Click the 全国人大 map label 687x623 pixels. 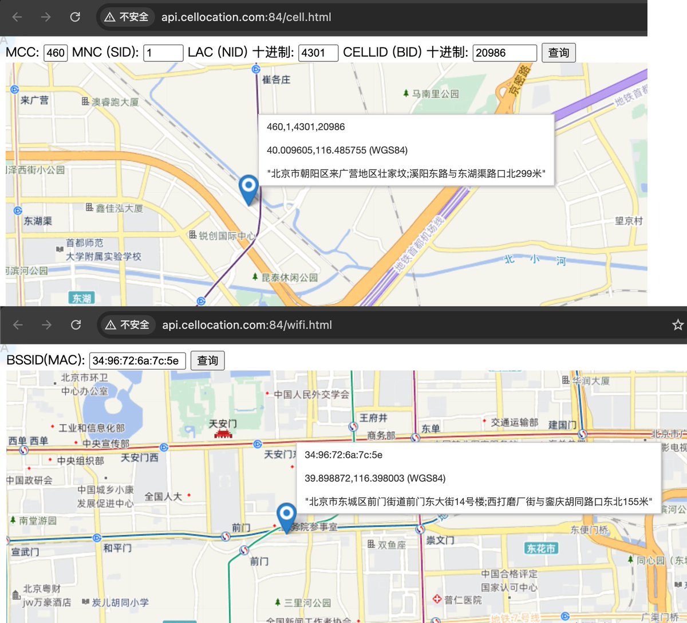163,496
